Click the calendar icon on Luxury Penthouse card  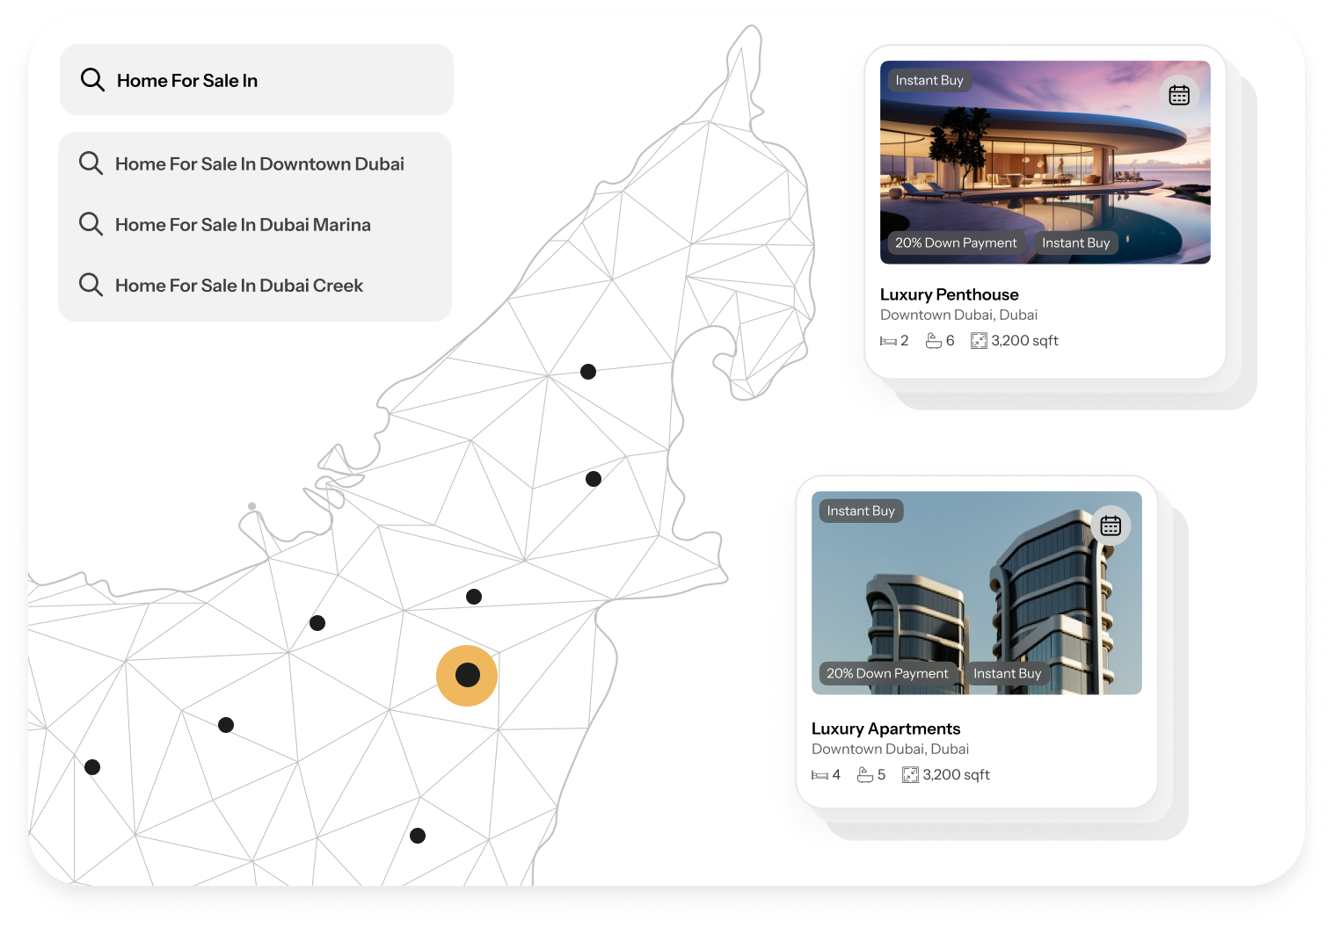pyautogui.click(x=1178, y=95)
